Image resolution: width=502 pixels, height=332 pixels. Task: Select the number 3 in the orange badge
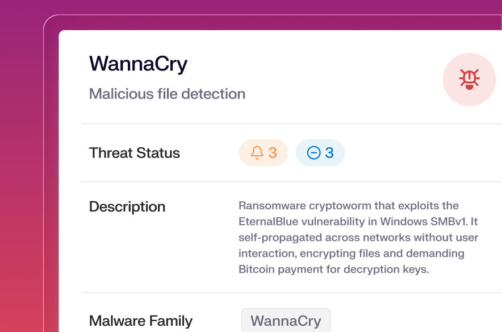click(x=273, y=152)
